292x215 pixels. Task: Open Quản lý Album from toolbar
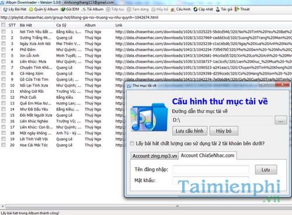click(x=43, y=9)
